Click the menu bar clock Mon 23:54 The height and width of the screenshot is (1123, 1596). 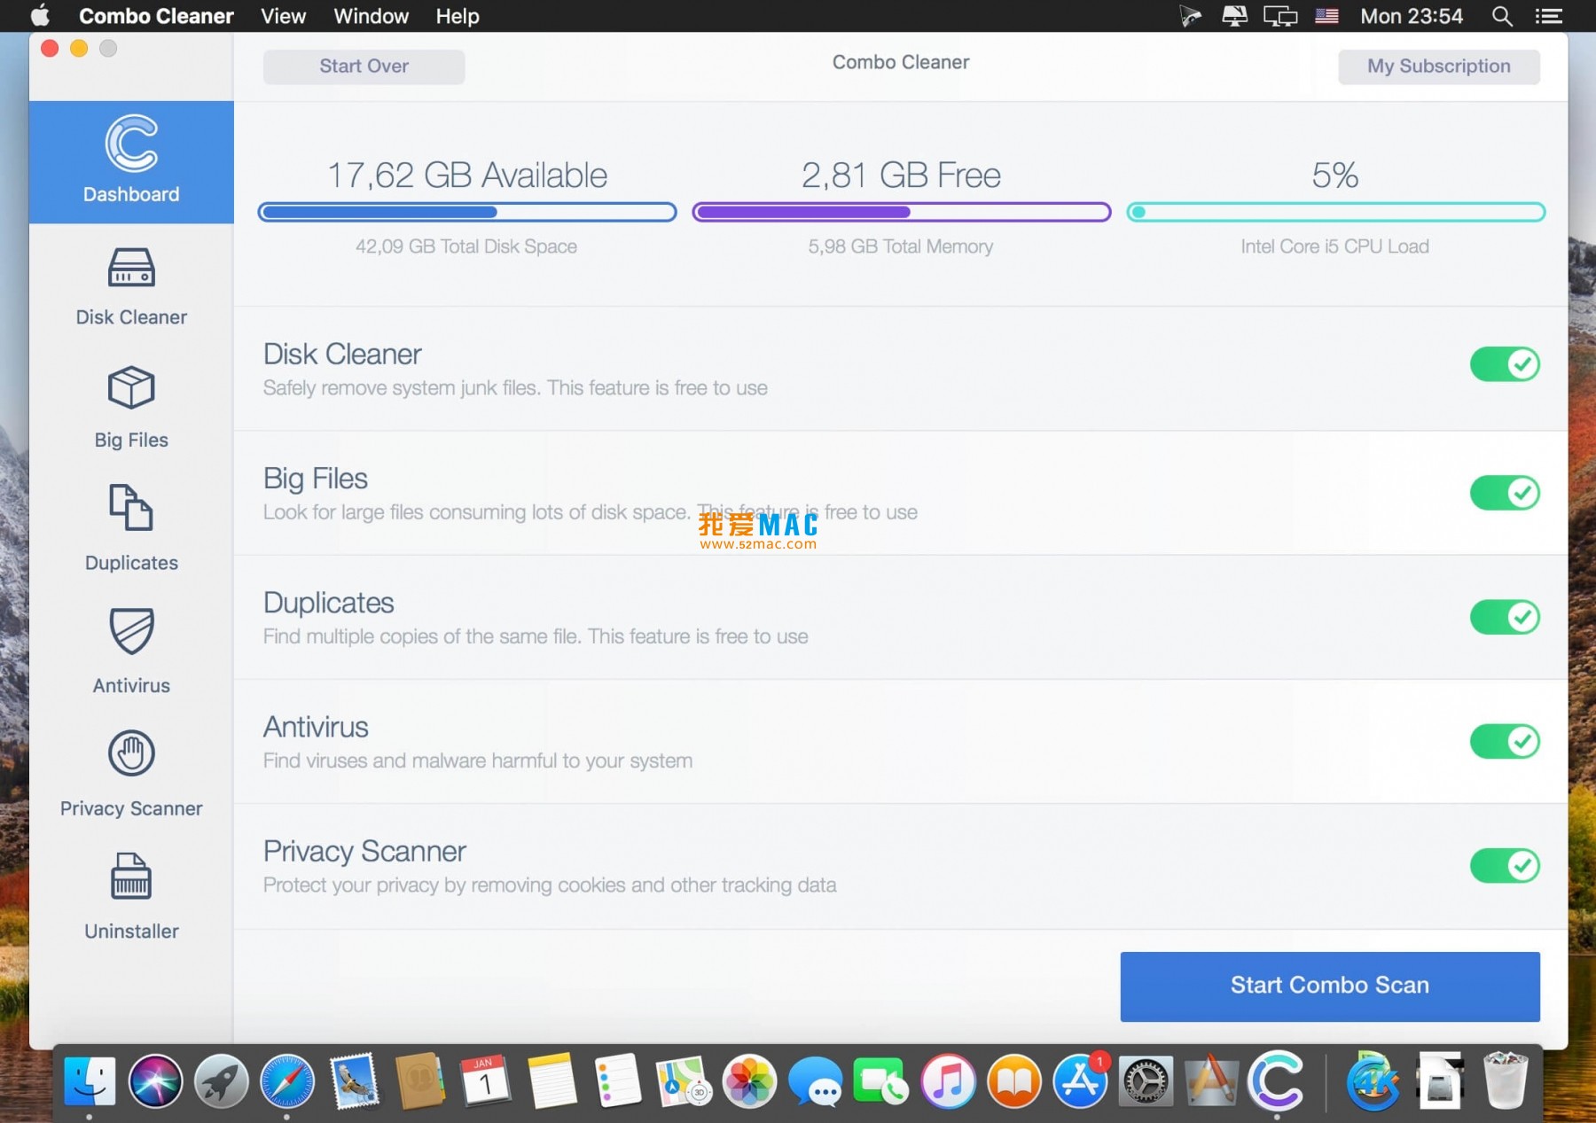(x=1412, y=16)
